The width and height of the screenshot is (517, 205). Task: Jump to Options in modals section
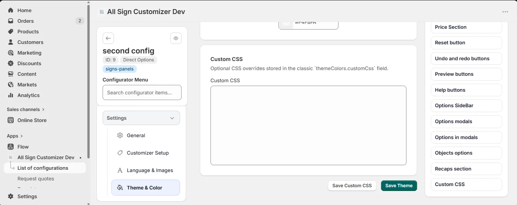pyautogui.click(x=466, y=137)
